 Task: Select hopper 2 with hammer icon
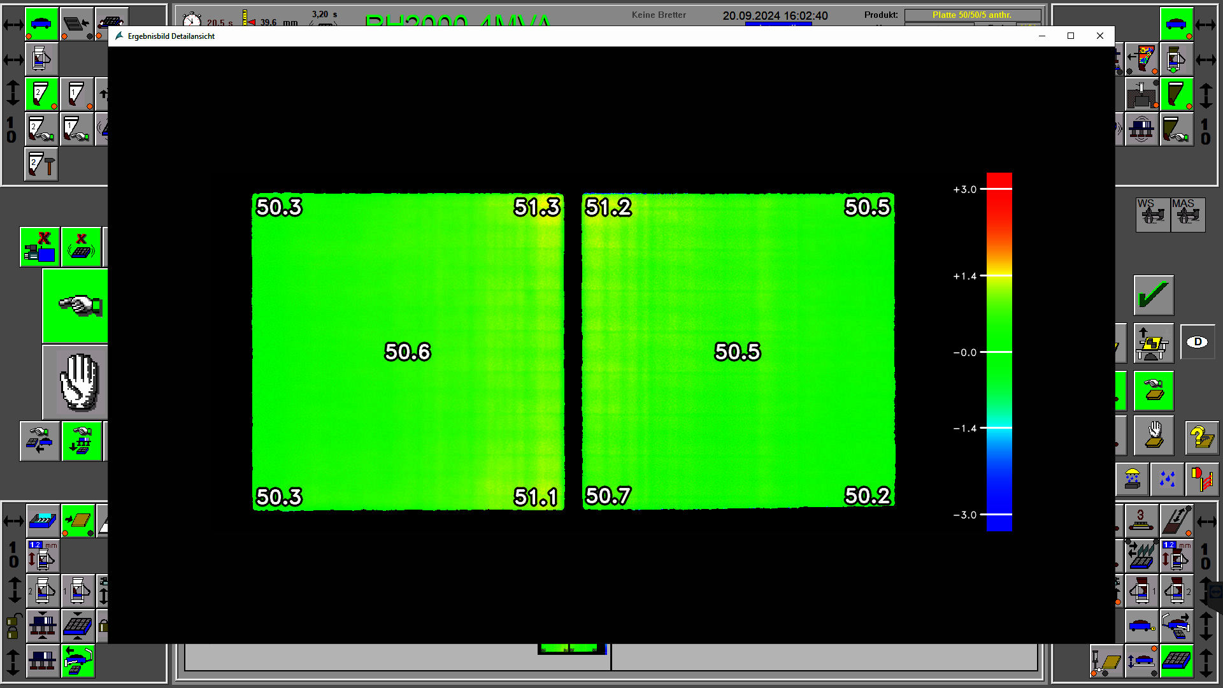[41, 164]
